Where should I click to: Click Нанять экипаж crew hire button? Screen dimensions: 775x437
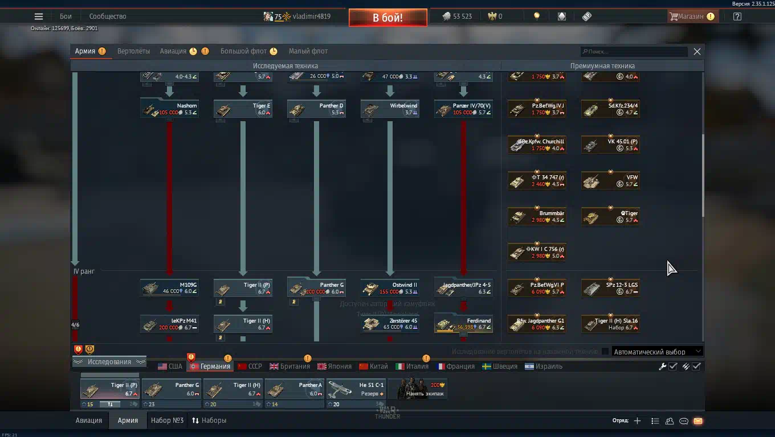coord(418,389)
